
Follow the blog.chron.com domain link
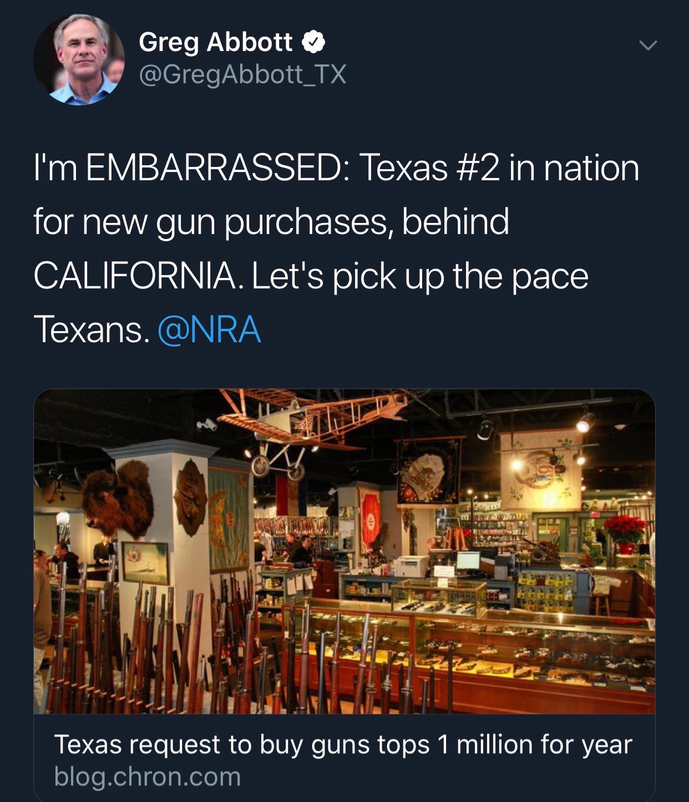coord(148,776)
